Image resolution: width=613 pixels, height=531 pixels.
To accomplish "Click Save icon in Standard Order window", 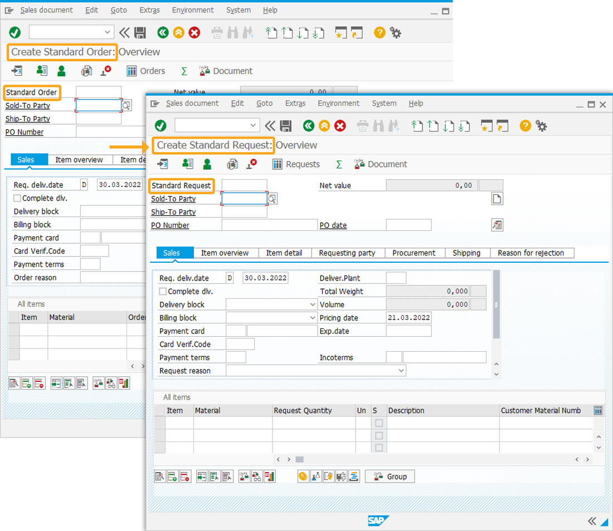I will point(140,32).
